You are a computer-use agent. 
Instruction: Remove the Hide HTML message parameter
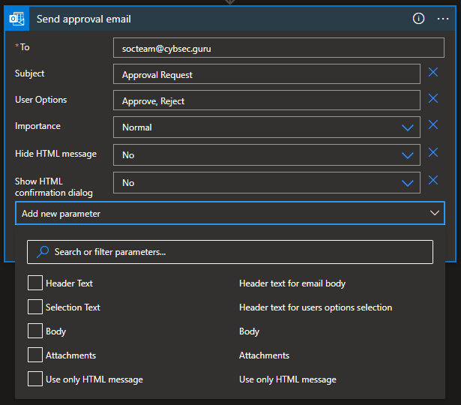(433, 153)
